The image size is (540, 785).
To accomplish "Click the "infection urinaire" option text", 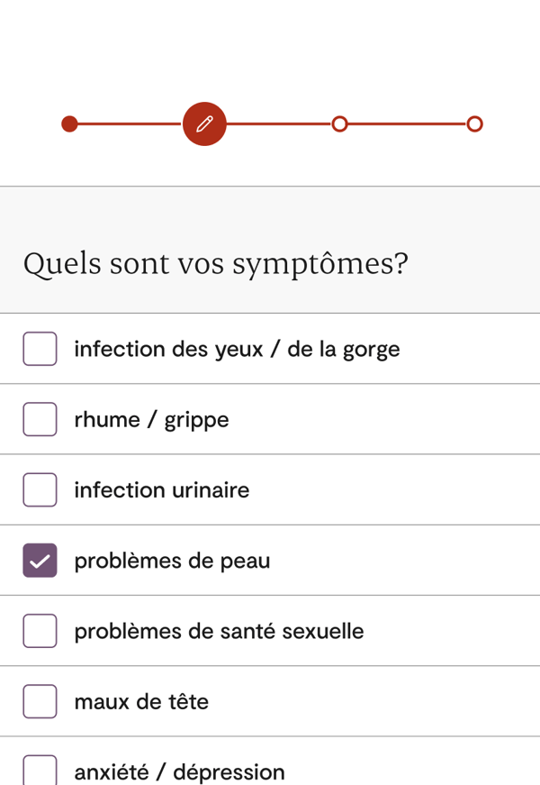I will [162, 490].
